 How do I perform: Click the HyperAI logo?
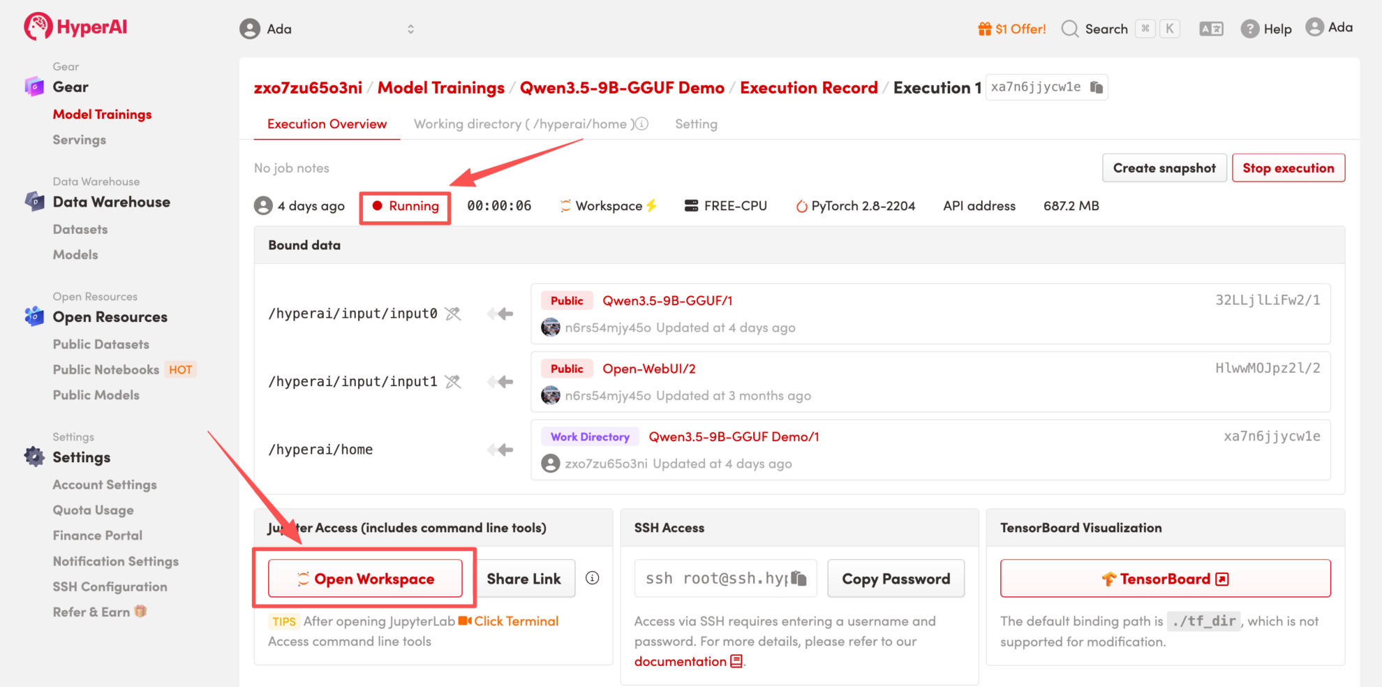tap(75, 27)
